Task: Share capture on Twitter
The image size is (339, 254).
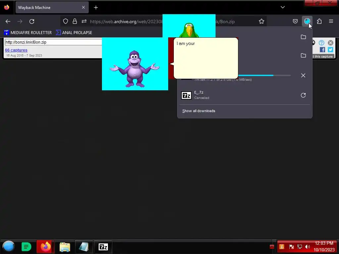Action: click(330, 50)
